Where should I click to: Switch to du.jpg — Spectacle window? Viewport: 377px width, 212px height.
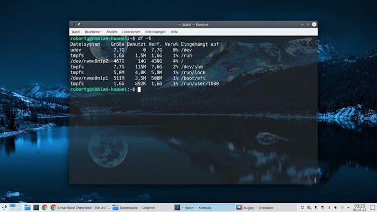(x=266, y=208)
